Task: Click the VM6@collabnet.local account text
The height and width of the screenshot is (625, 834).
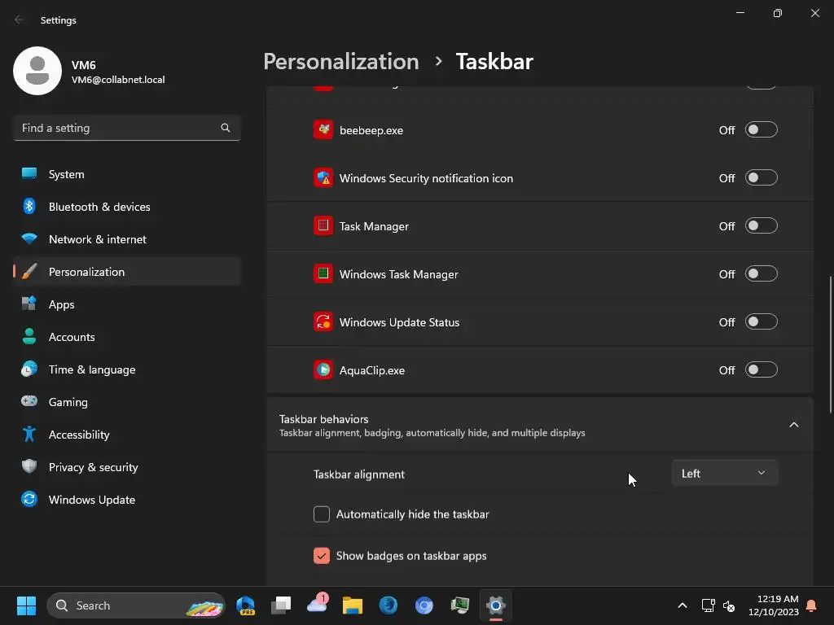Action: [118, 80]
